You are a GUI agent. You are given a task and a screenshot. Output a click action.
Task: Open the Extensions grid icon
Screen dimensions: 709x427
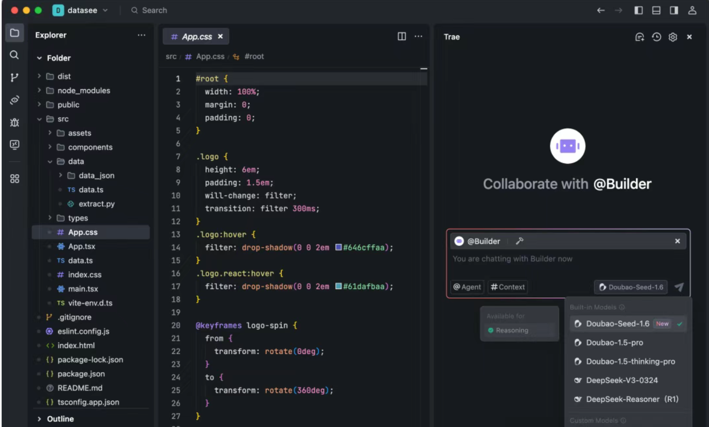coord(15,179)
